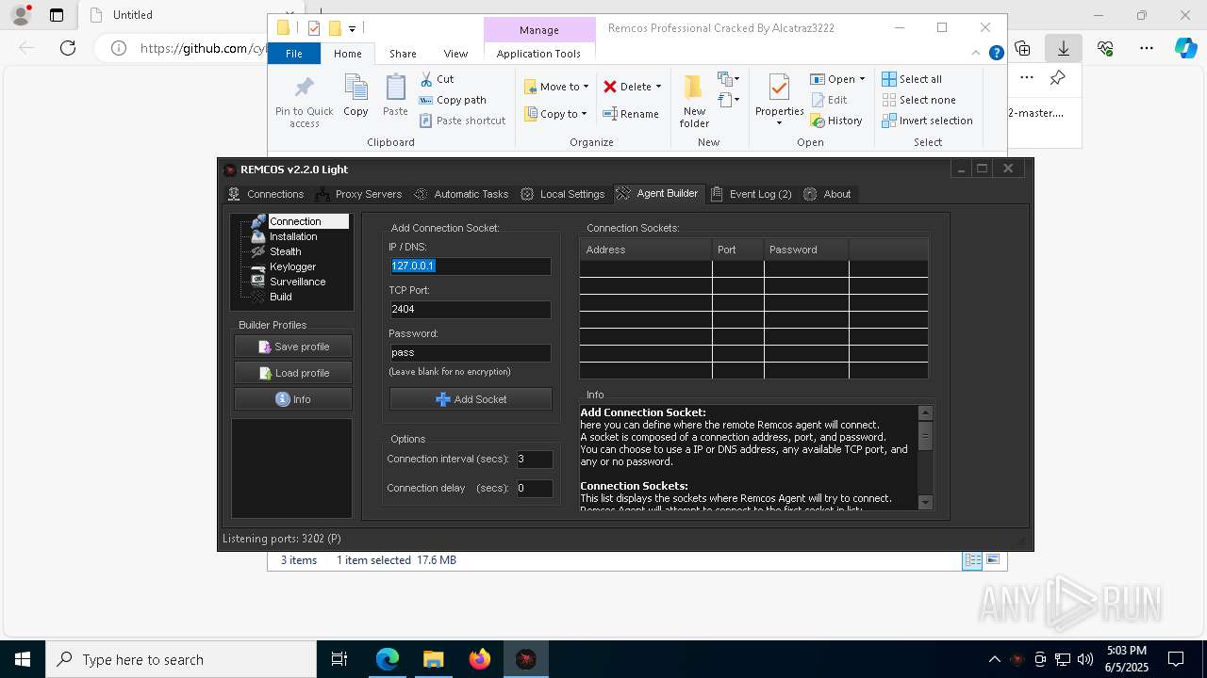1207x678 pixels.
Task: Open the Move to dropdown
Action: tap(556, 87)
